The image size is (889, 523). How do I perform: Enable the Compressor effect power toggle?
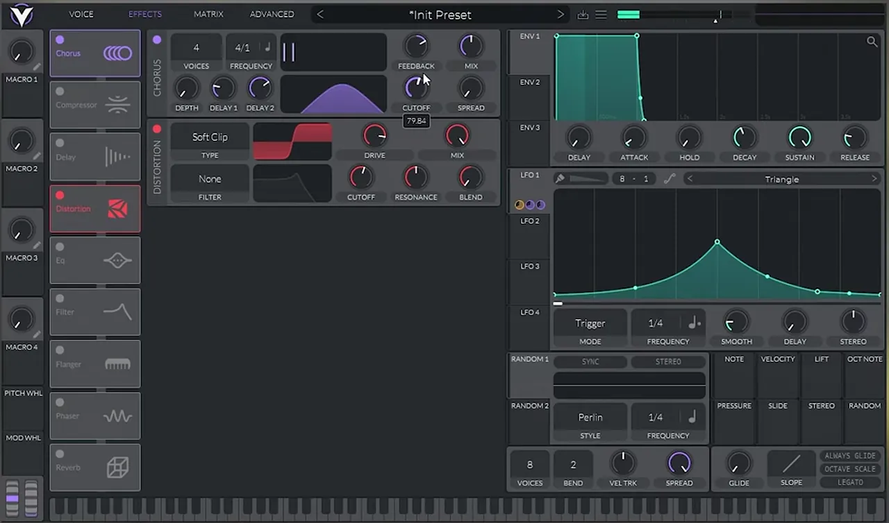60,92
